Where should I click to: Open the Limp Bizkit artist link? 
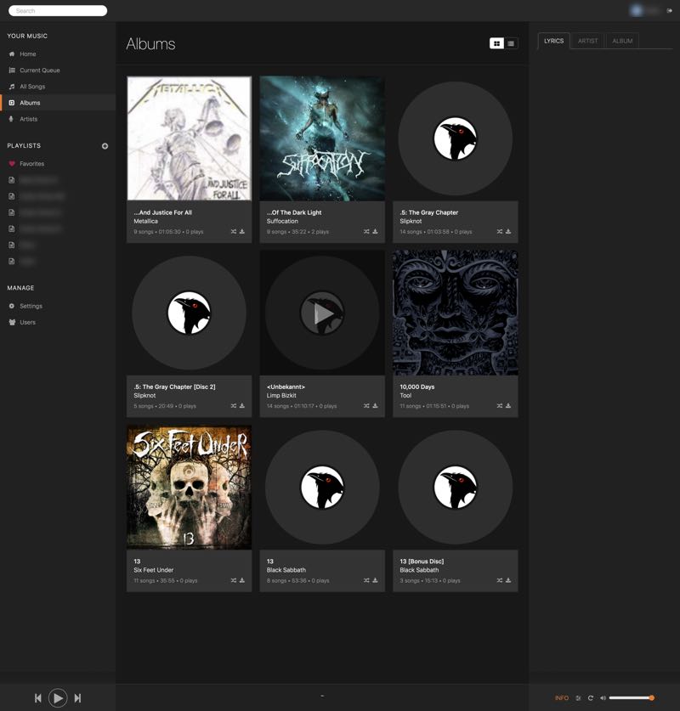281,395
